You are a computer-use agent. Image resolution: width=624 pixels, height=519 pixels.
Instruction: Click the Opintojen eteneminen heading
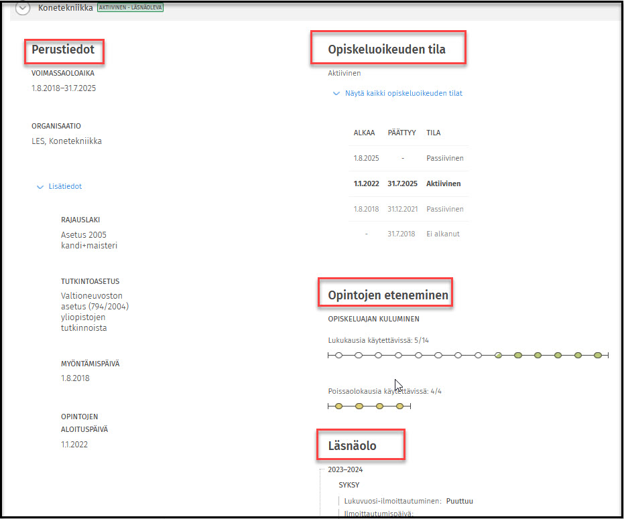[x=387, y=295]
